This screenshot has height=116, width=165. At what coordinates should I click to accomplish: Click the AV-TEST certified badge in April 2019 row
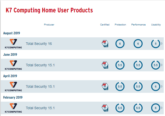105,86
